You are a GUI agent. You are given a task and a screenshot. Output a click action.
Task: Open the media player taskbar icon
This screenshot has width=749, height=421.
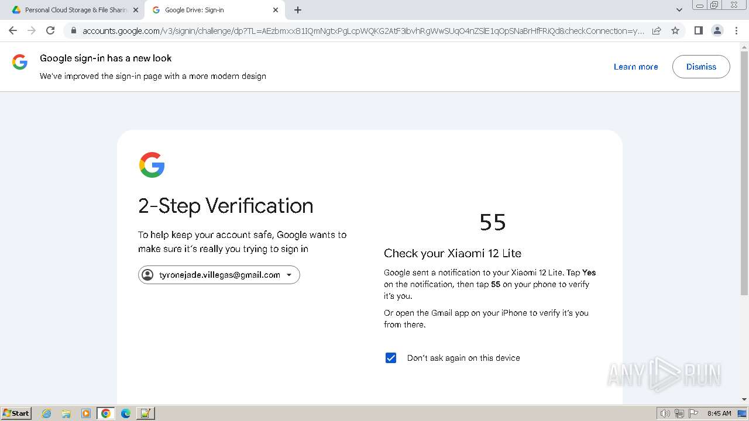86,413
